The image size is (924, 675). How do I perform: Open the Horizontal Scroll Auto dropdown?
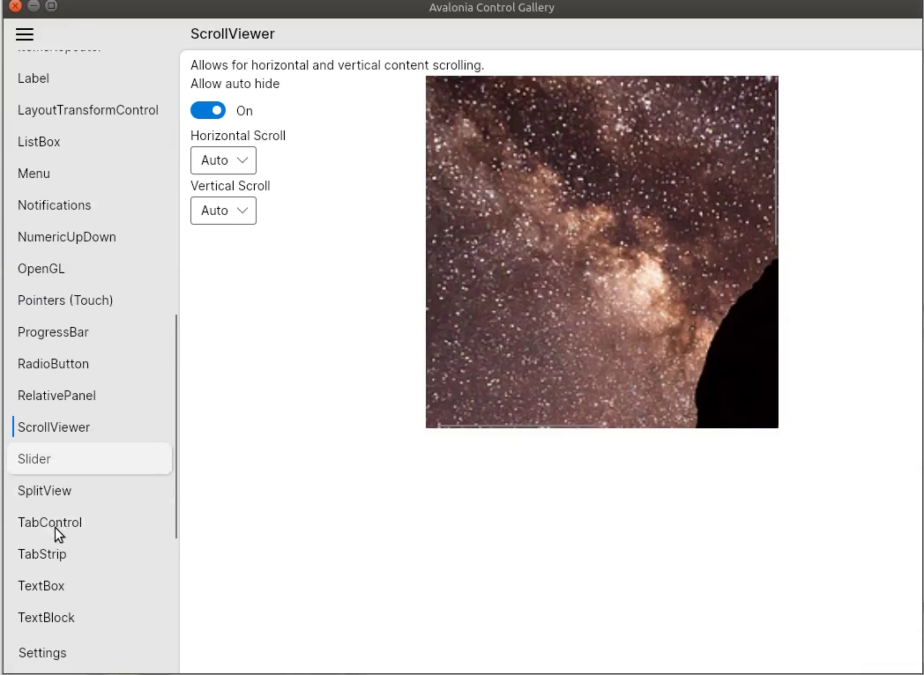tap(223, 160)
